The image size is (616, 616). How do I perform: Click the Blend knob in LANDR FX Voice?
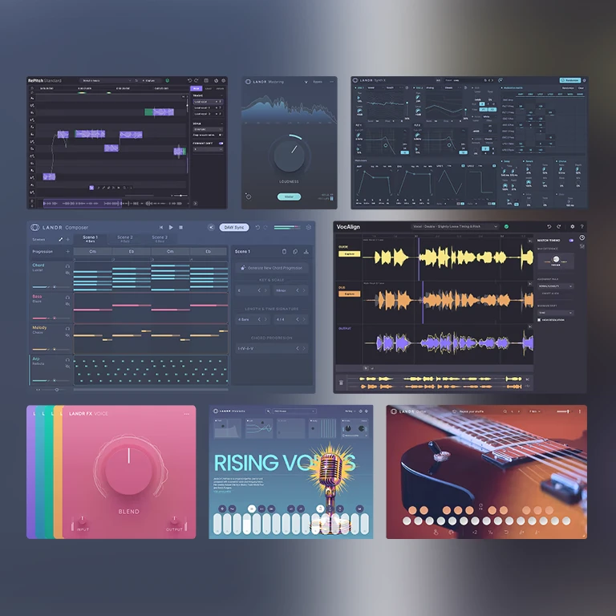click(x=129, y=470)
